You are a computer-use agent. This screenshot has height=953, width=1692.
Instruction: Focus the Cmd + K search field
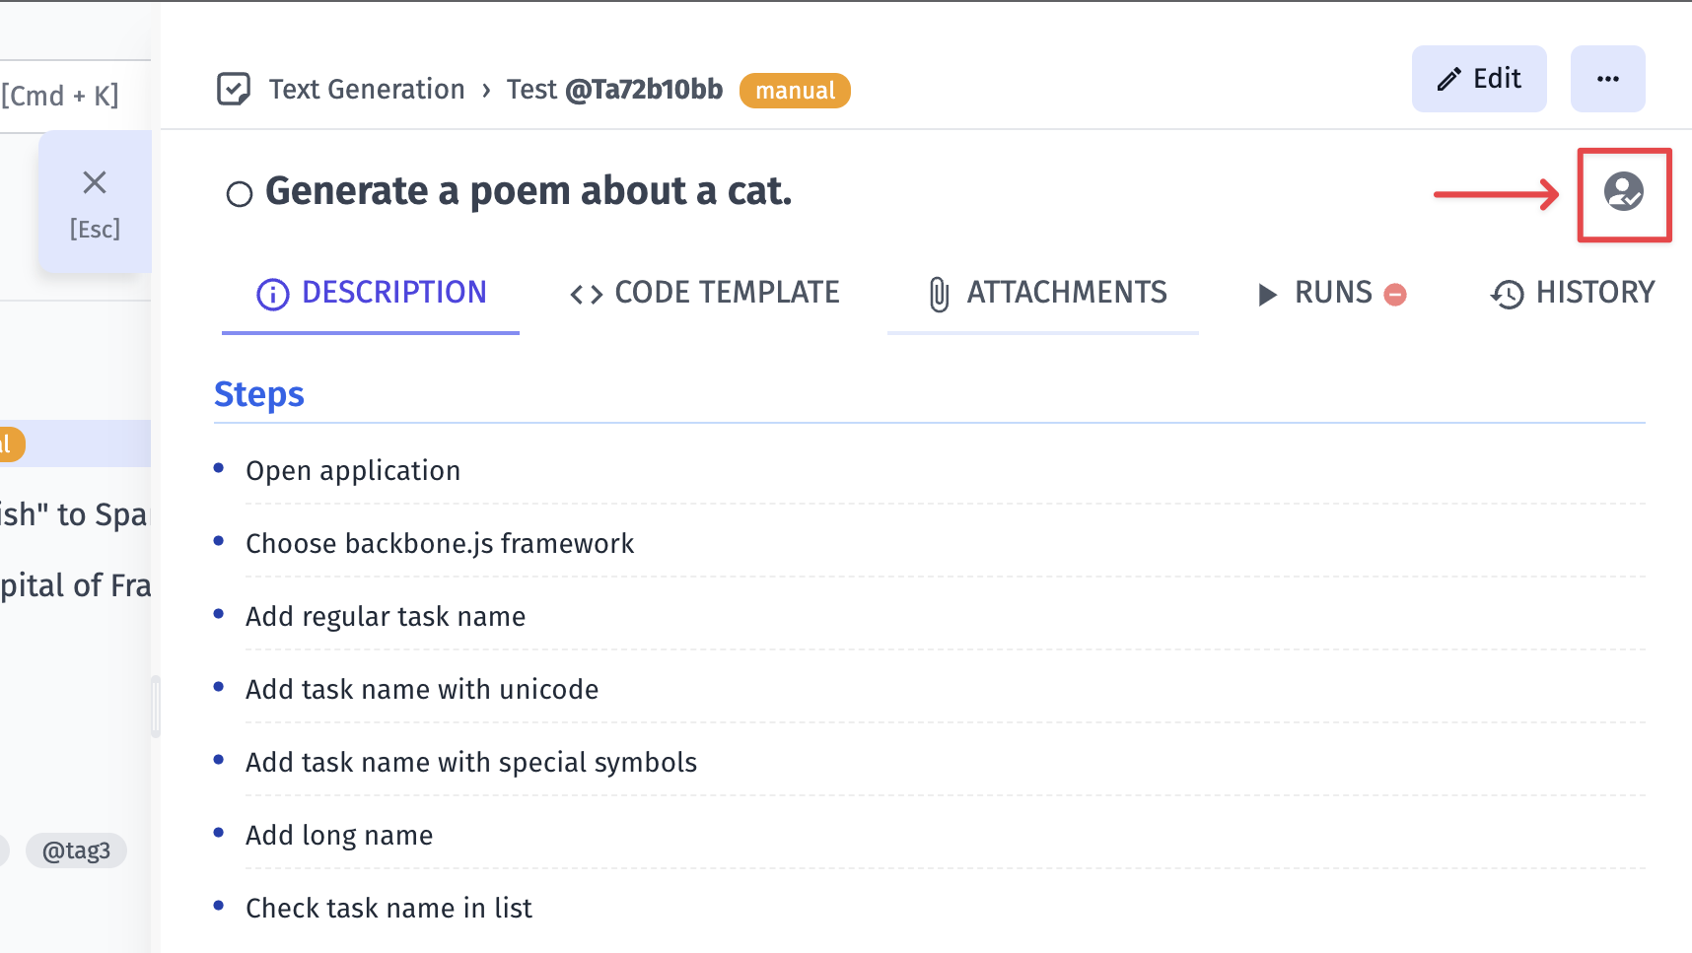[x=61, y=96]
